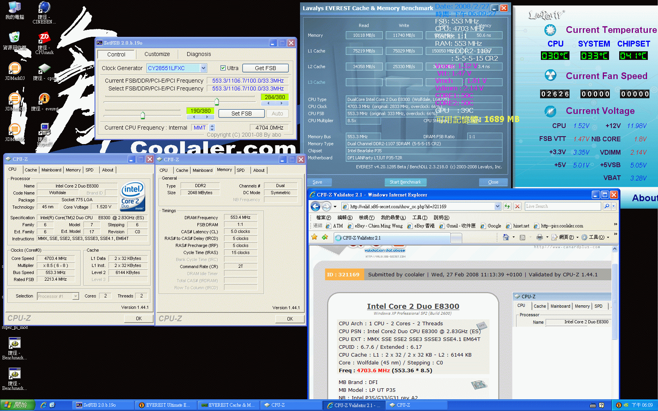Expand the IE command bar overflow chevron

coord(615,234)
